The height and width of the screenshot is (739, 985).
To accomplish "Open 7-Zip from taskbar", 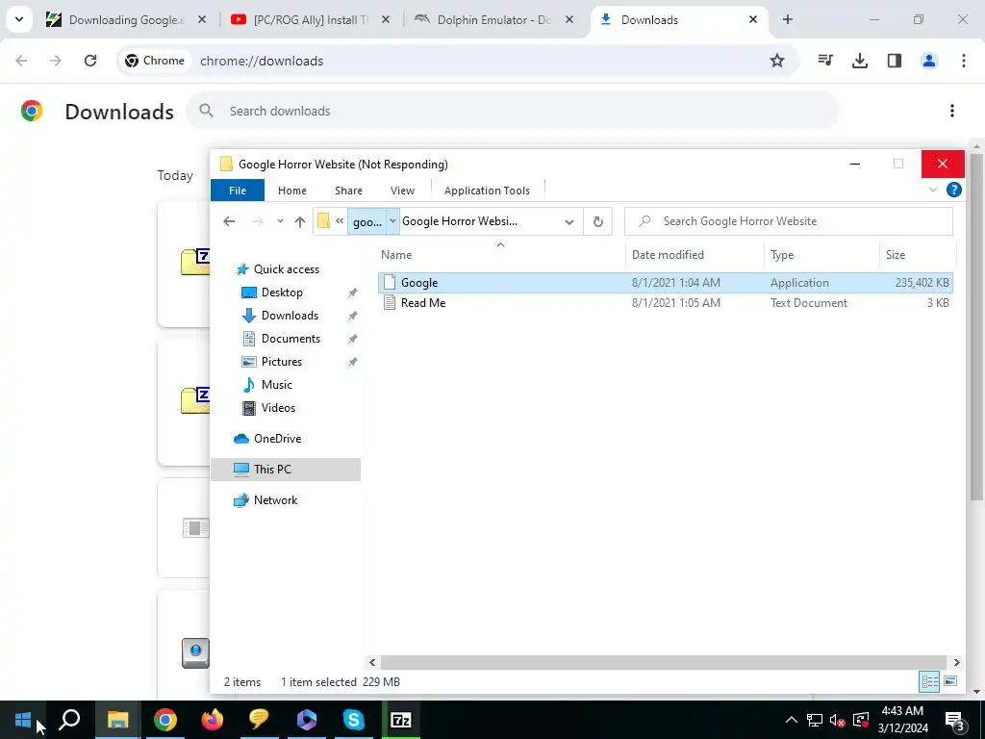I will click(401, 720).
